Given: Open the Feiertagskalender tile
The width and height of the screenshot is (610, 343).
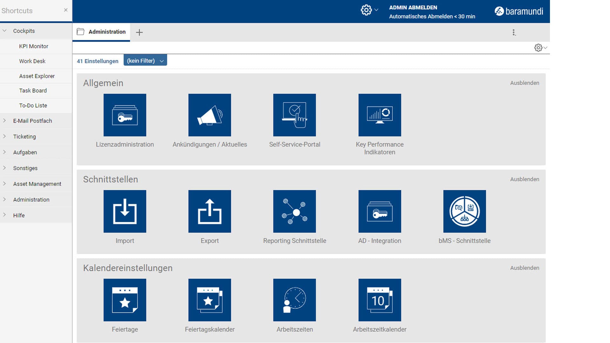Looking at the screenshot, I should point(210,300).
